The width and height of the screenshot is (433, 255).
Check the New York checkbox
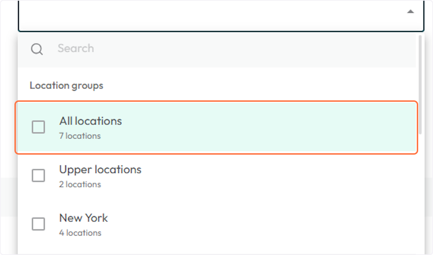coord(38,224)
